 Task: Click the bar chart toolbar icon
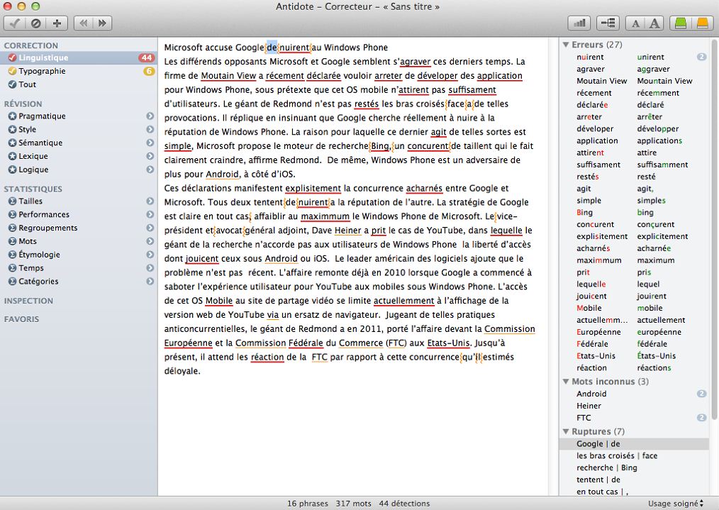(579, 23)
